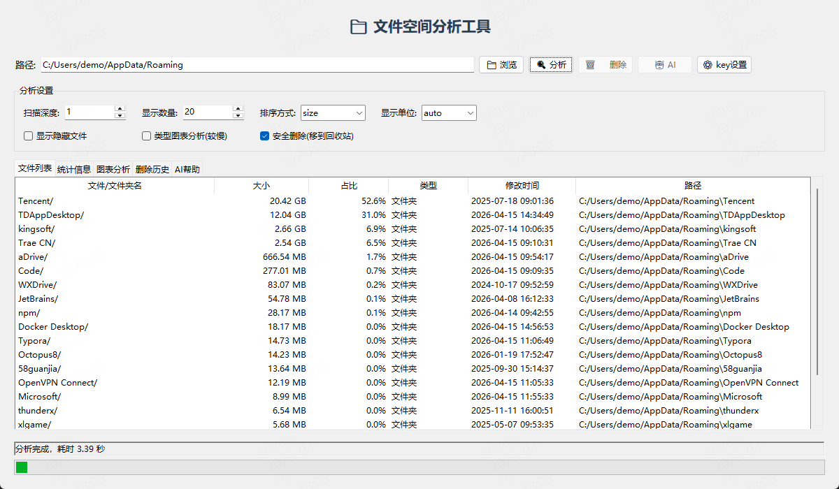
Task: Select the Octopus8/ folder row
Action: pyautogui.click(x=413, y=355)
